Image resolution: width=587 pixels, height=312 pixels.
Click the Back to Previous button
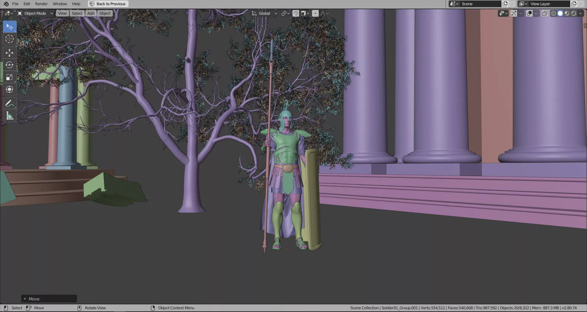point(108,4)
